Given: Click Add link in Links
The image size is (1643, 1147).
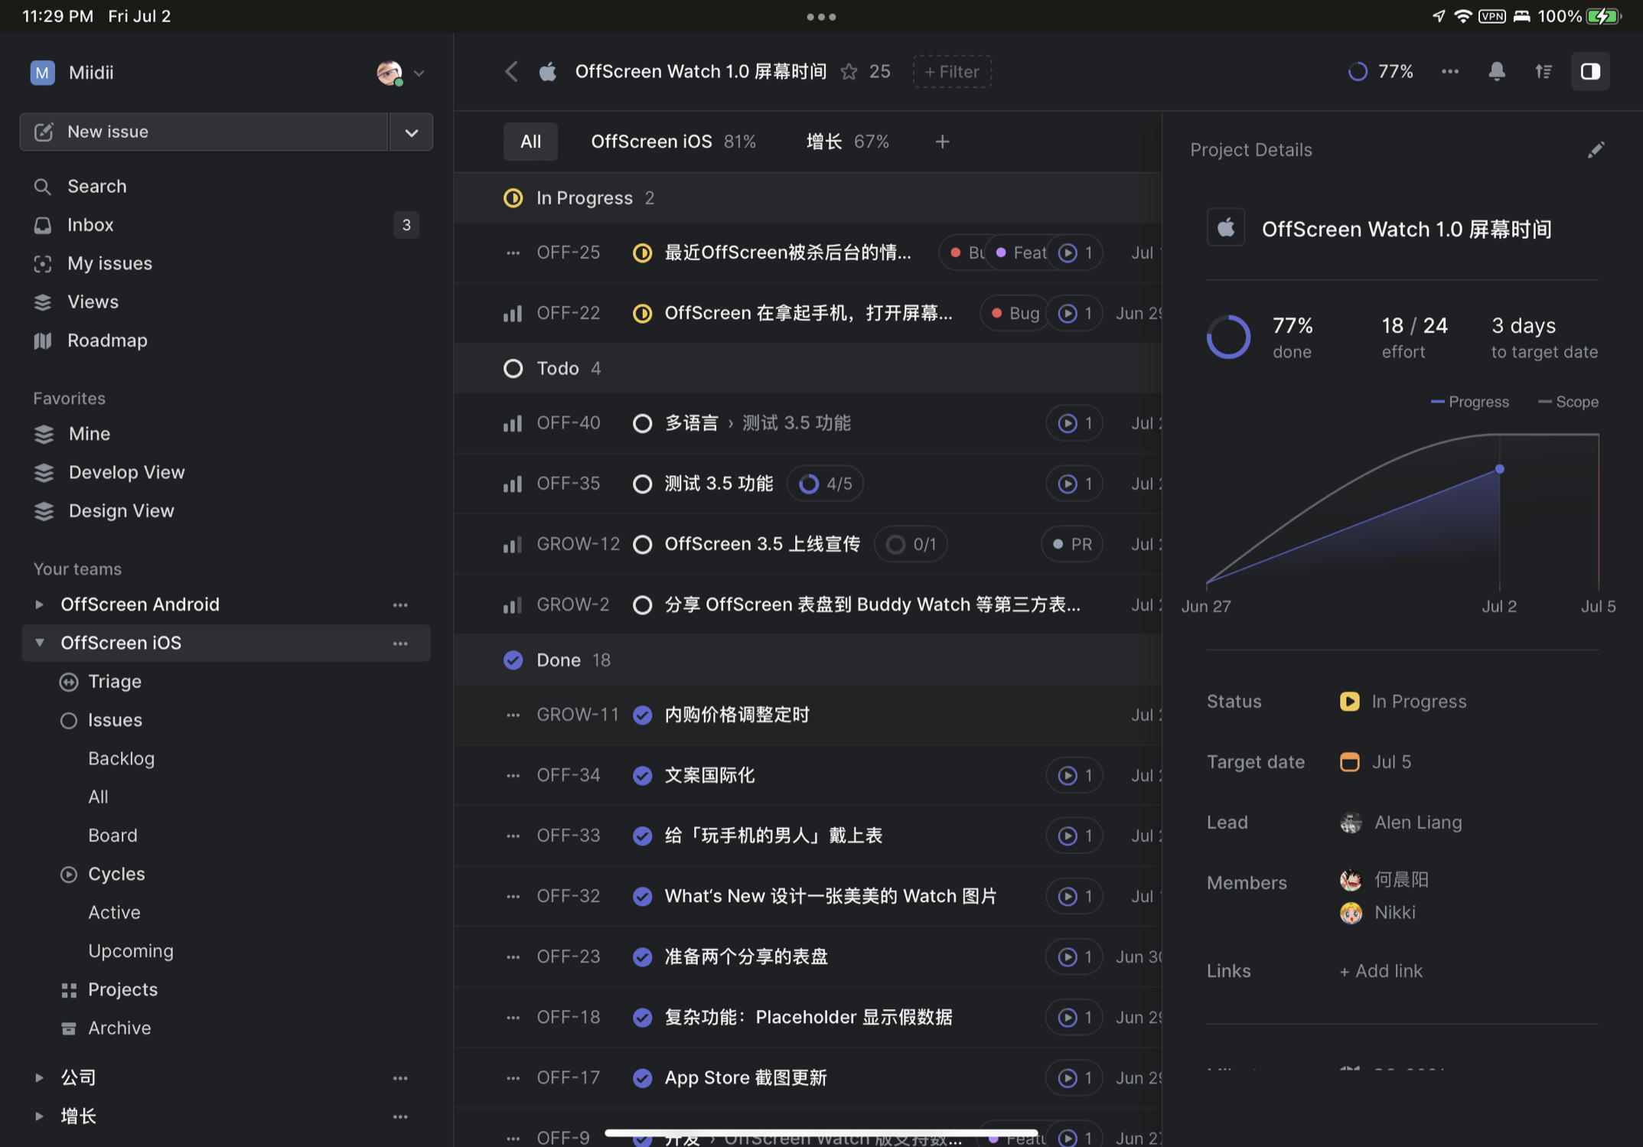Looking at the screenshot, I should click(x=1381, y=971).
